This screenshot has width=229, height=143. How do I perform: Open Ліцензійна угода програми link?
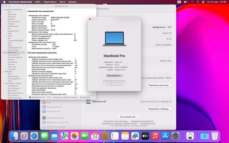click(x=116, y=121)
